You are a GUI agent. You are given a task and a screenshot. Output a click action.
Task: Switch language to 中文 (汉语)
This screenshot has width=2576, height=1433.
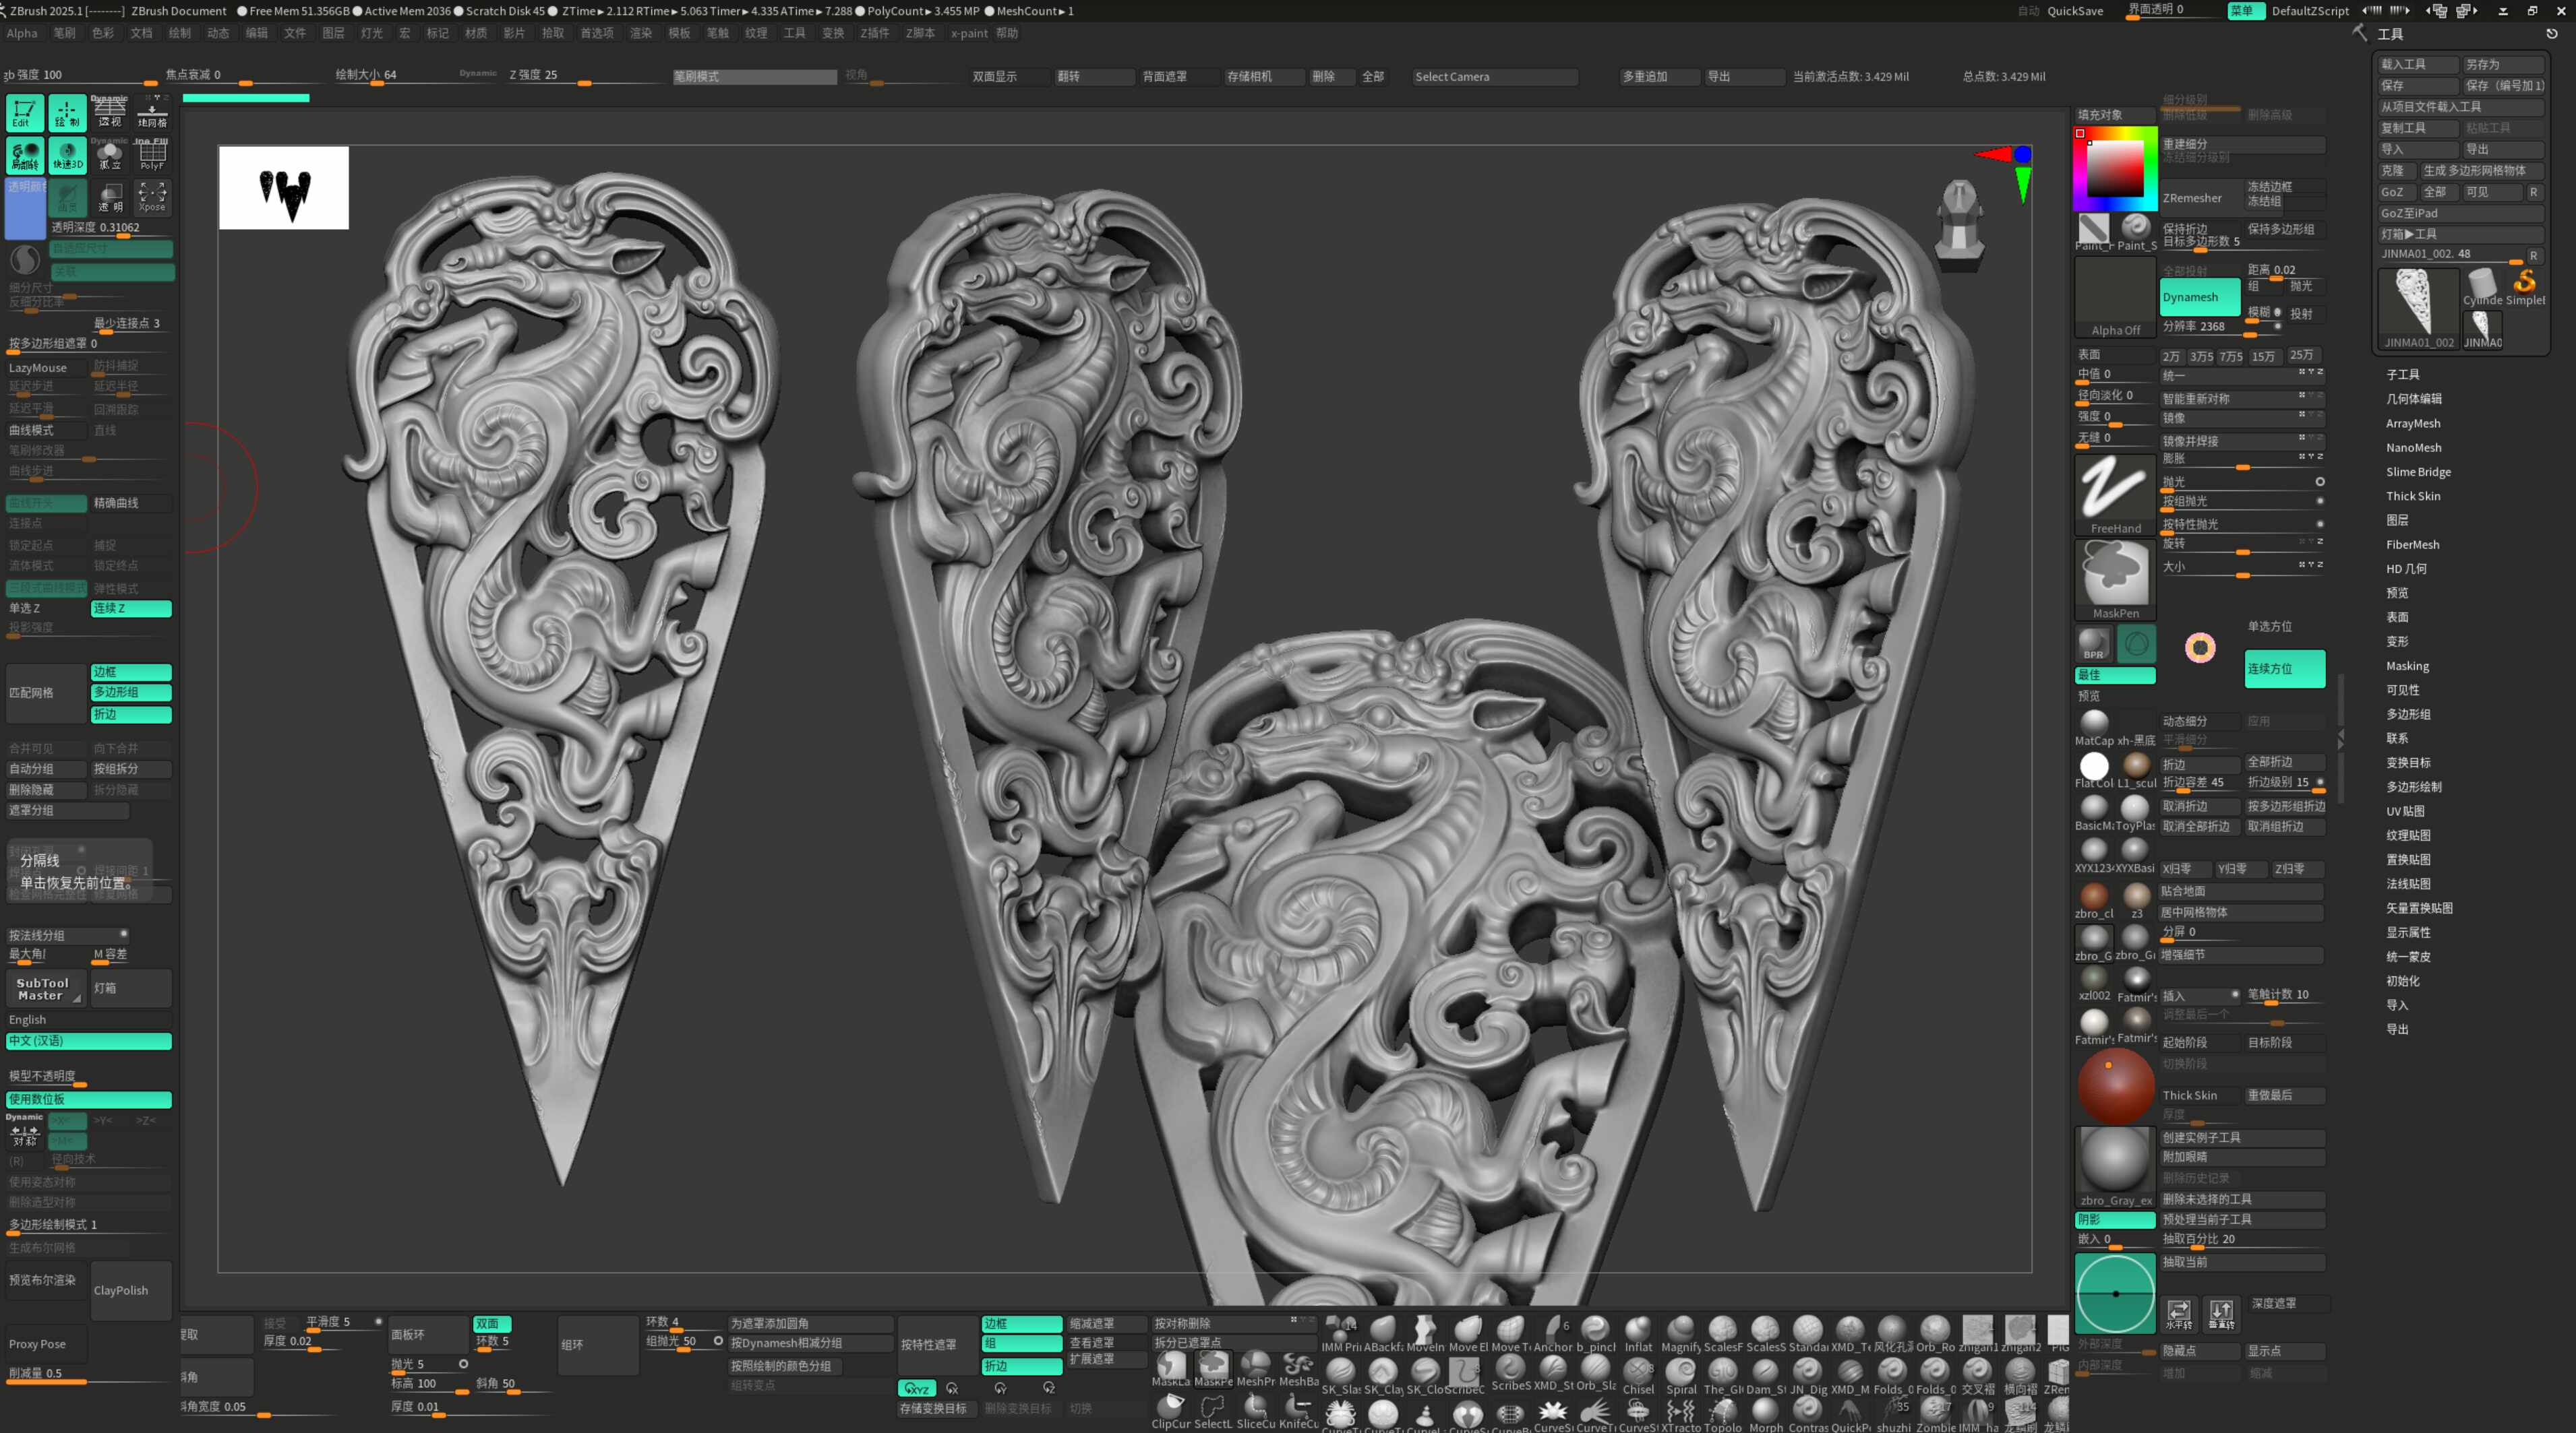(88, 1042)
